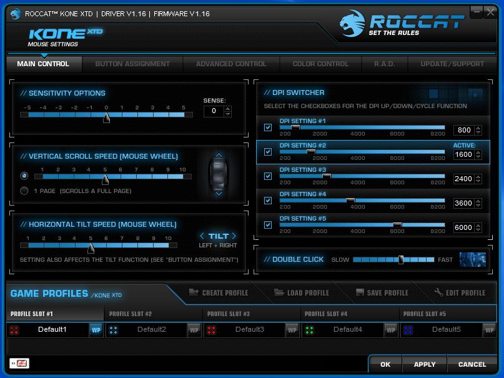The width and height of the screenshot is (504, 378).
Task: Toggle the DPI Setting #5 checkbox
Action: click(x=268, y=225)
